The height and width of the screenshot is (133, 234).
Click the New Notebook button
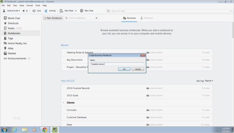[53, 18]
